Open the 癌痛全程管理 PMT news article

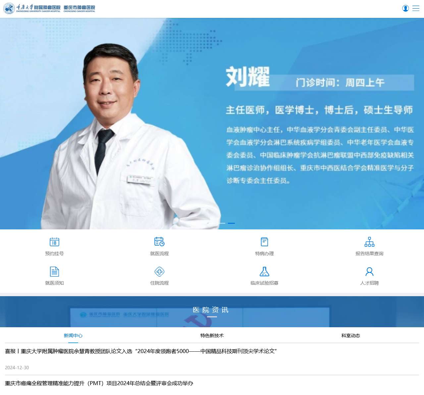pos(99,383)
